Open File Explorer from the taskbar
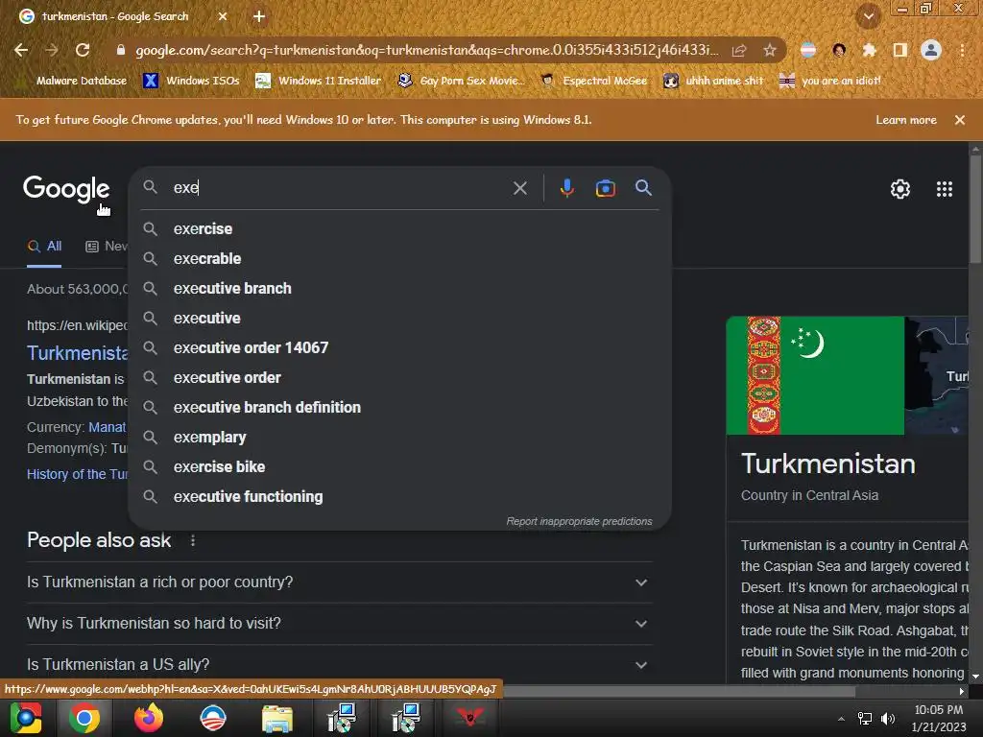The height and width of the screenshot is (737, 983). click(x=277, y=719)
